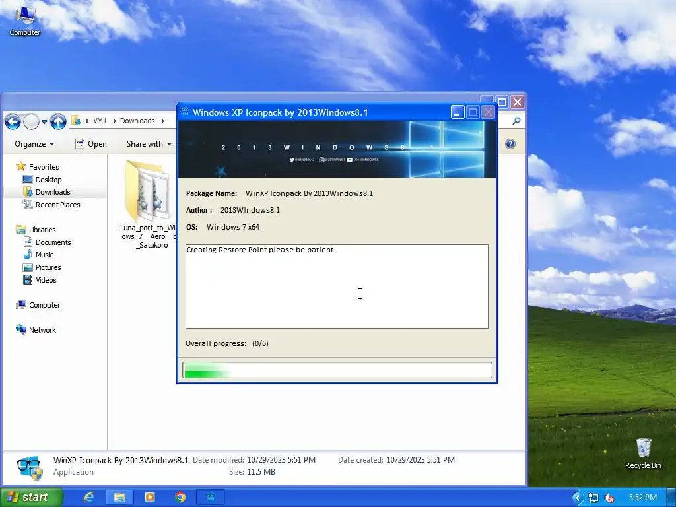Screen dimensions: 676x507
Task: Open the Computer desktop icon
Action: [x=24, y=20]
